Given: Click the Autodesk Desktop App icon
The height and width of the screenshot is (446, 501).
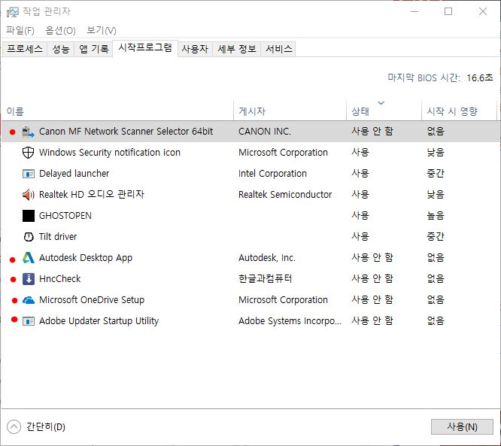Looking at the screenshot, I should coord(29,257).
